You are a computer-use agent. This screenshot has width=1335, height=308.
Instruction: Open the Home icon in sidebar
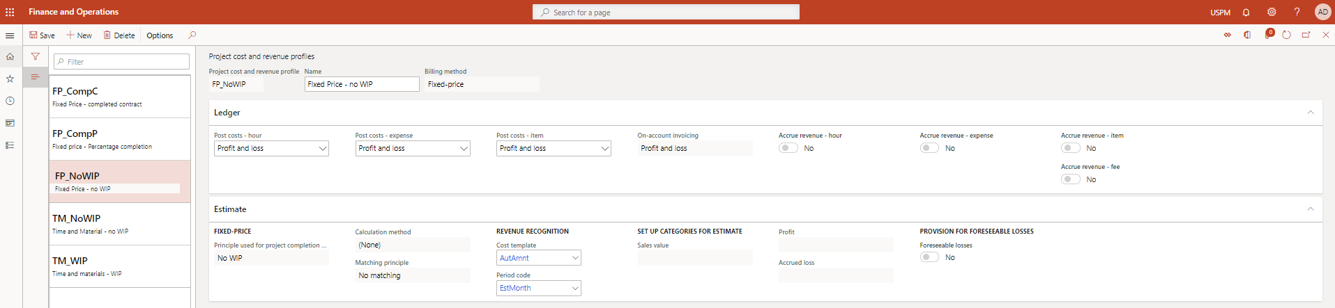[10, 56]
